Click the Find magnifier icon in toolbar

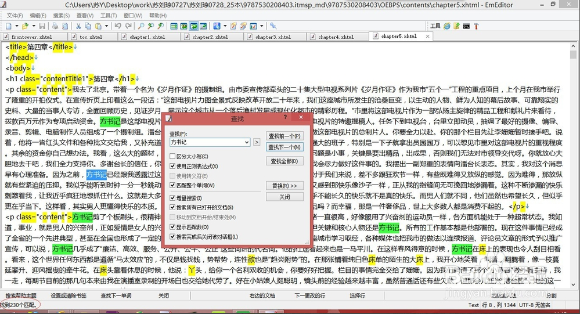click(x=141, y=26)
